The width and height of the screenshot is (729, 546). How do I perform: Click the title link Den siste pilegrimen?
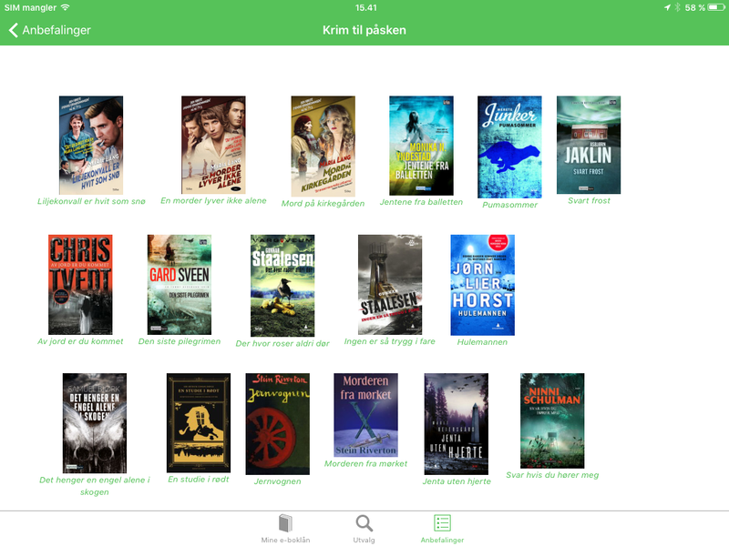(180, 341)
